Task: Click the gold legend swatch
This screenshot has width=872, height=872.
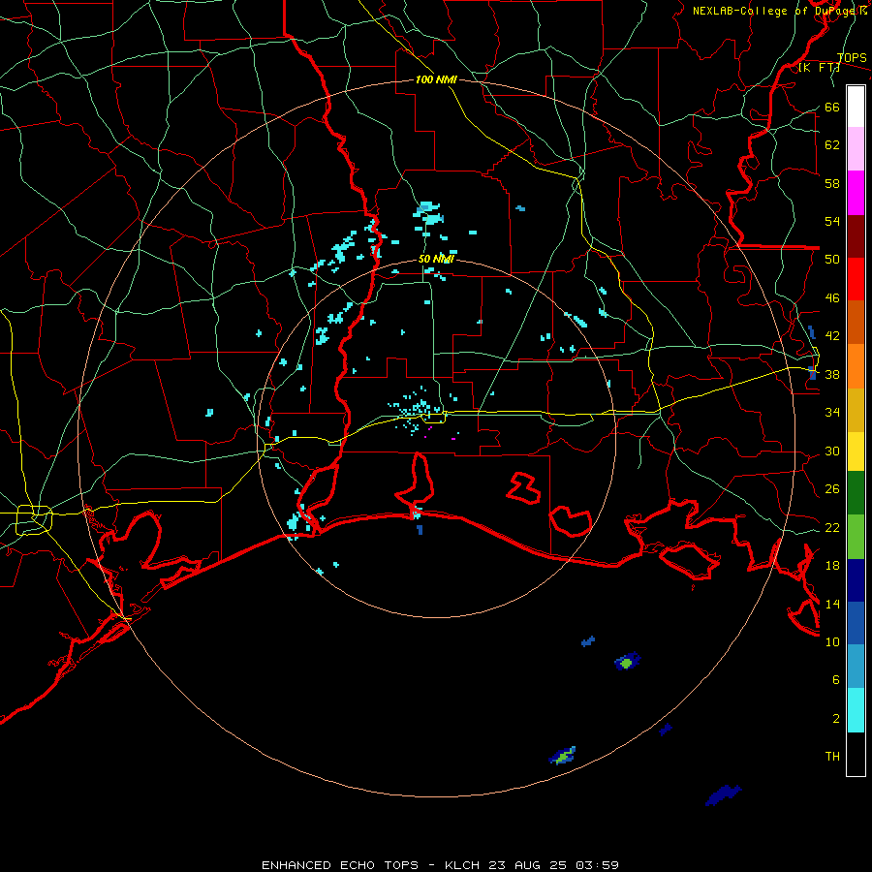Action: click(x=856, y=410)
